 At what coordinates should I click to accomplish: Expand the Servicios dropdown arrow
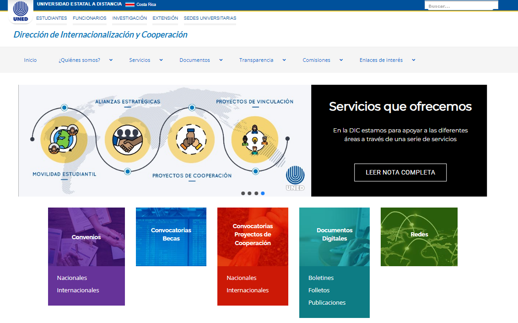coord(161,60)
